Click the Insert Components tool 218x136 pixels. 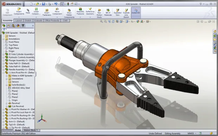(x=19, y=11)
